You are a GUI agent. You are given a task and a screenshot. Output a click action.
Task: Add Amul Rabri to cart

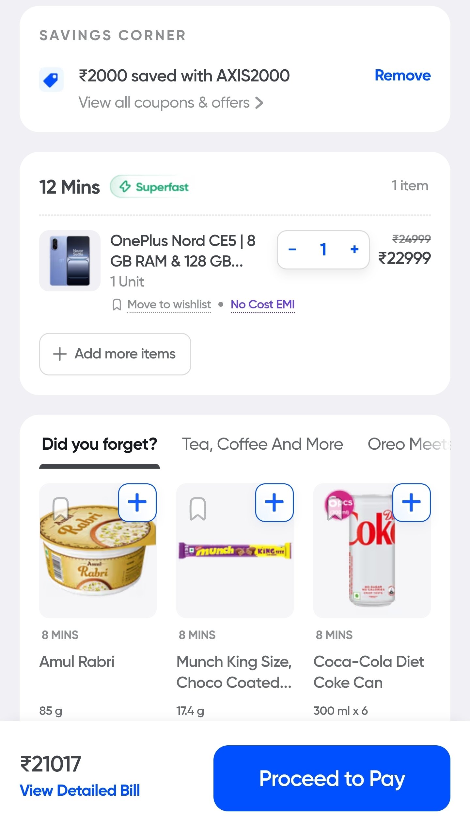(137, 502)
